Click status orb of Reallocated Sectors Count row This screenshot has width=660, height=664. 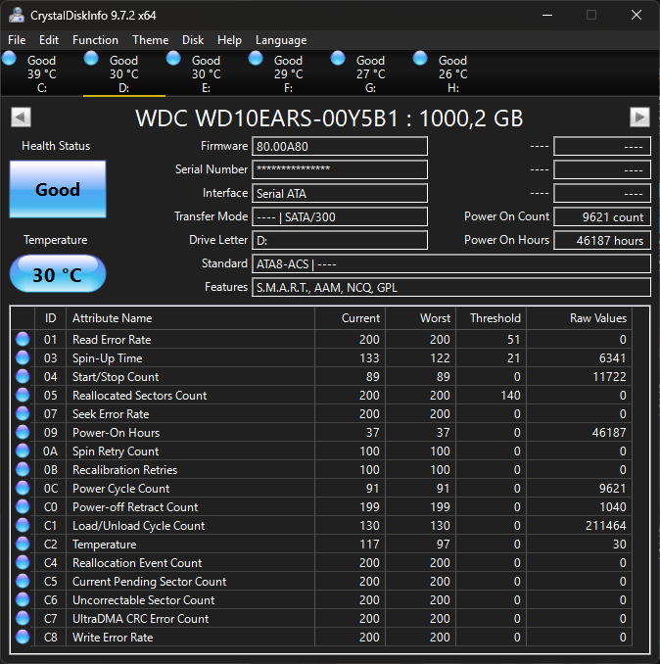(23, 395)
